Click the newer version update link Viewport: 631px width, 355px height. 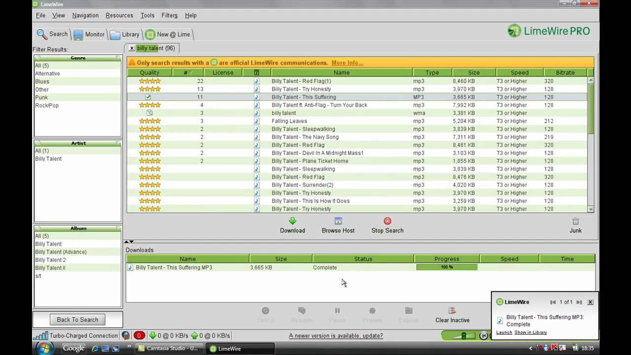click(x=336, y=336)
